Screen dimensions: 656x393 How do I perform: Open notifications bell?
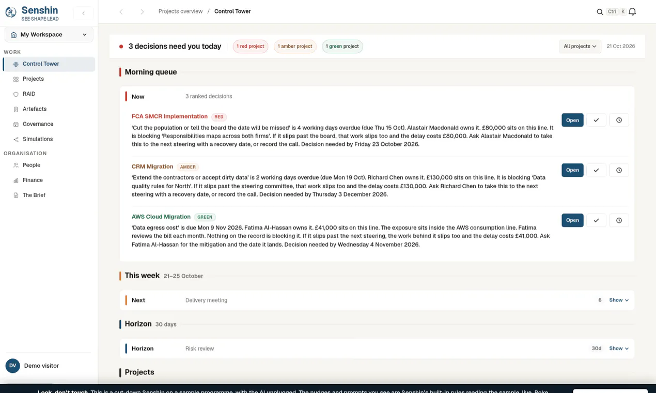click(632, 12)
